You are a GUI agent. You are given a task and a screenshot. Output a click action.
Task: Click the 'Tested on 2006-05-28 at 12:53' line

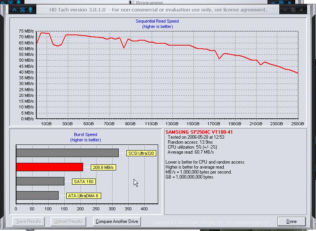[196, 137]
